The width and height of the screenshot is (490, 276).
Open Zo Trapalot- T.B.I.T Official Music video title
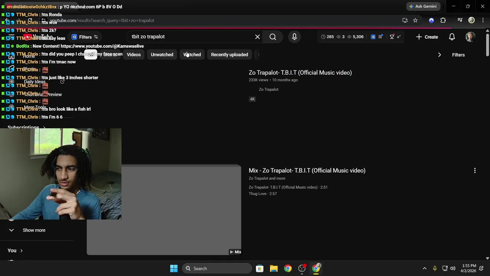(x=300, y=72)
